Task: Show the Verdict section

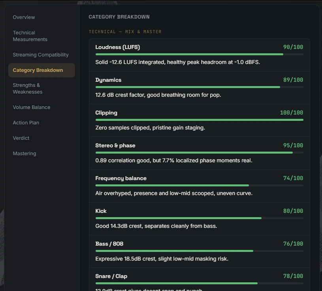Action: point(21,138)
